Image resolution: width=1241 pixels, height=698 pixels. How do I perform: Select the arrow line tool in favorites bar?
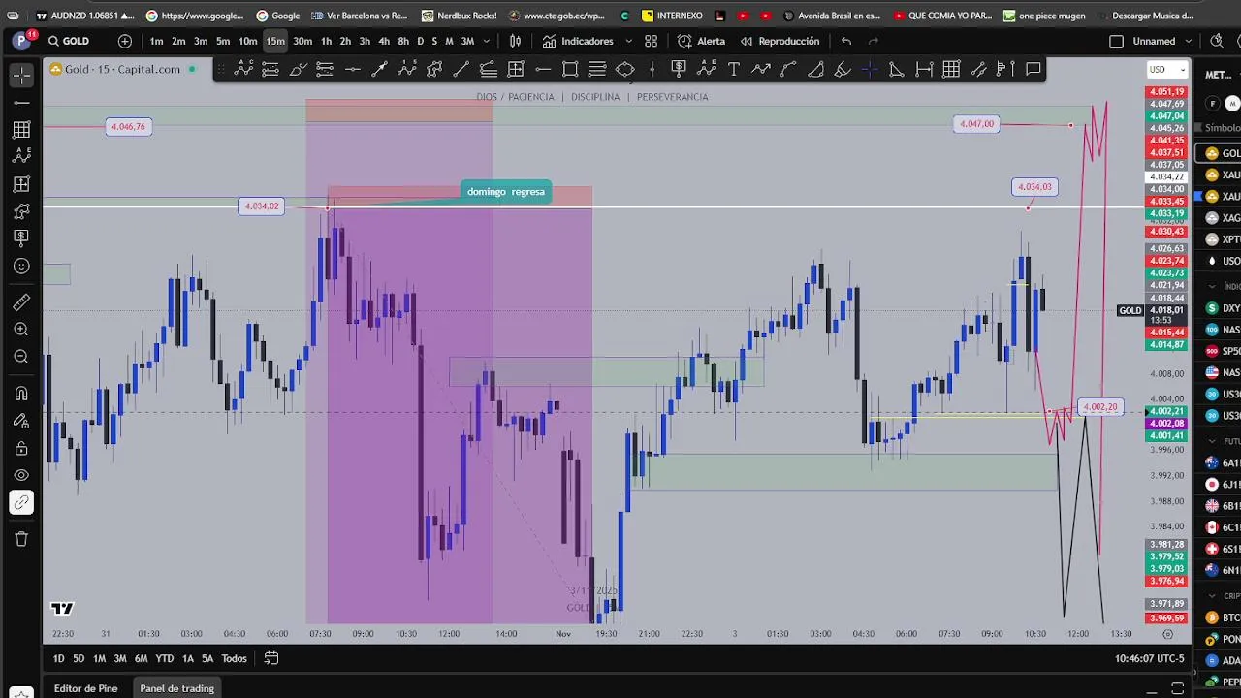[379, 69]
